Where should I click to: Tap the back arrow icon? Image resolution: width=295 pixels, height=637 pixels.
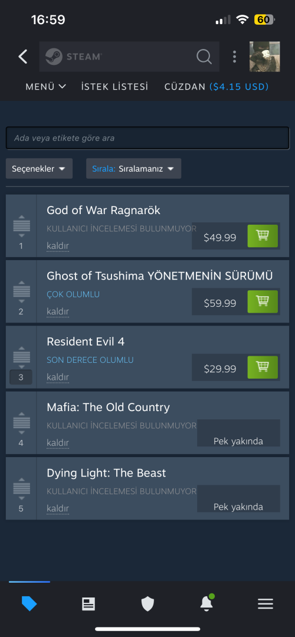point(23,57)
